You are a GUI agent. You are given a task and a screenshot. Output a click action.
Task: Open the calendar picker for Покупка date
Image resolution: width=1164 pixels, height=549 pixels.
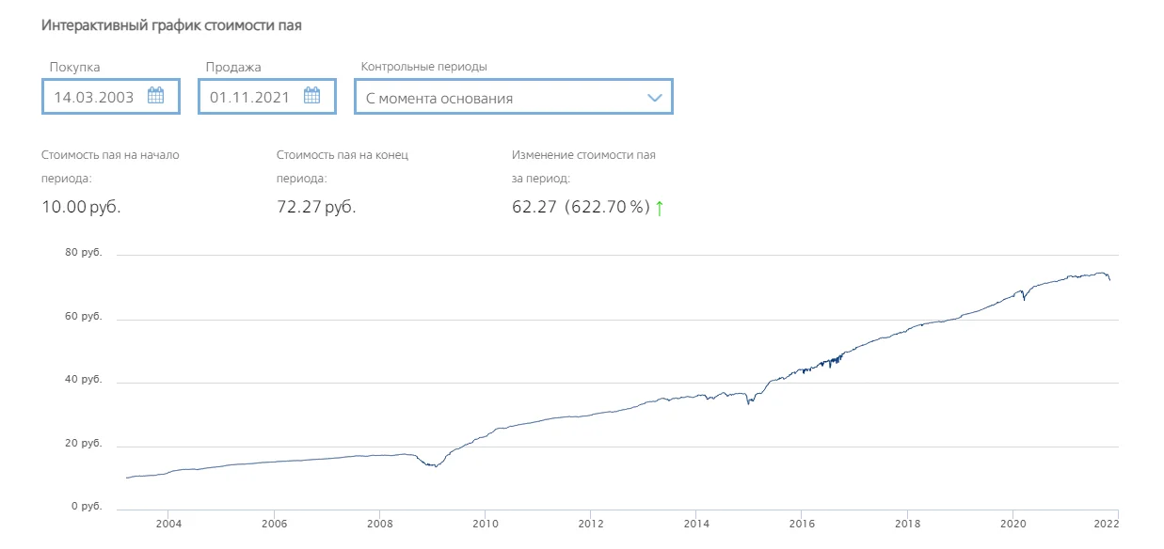coord(156,96)
